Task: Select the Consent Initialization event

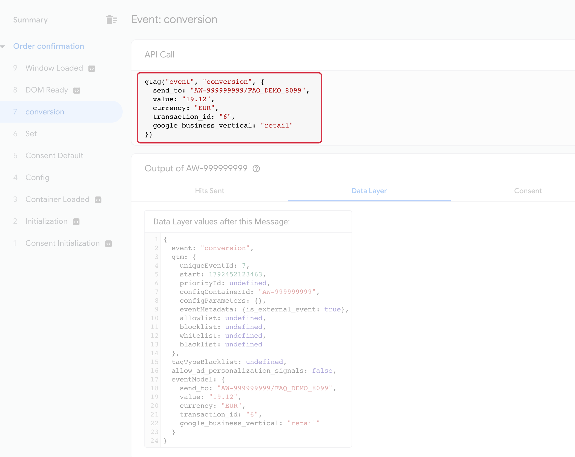Action: click(62, 243)
